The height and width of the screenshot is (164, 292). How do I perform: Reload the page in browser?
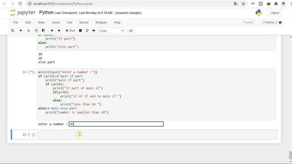pyautogui.click(x=20, y=4)
